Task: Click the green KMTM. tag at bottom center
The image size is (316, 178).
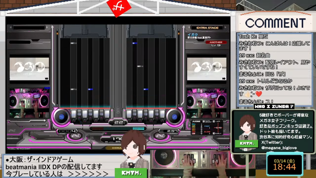Action: pyautogui.click(x=131, y=173)
